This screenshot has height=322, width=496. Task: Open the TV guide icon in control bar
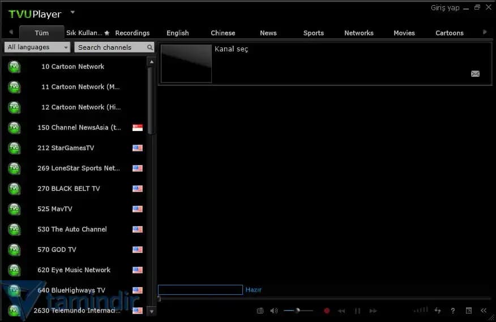coord(260,311)
